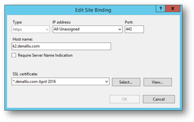This screenshot has height=122, width=194.
Task: Focus the Host name field k2.denallix.com
Action: point(61,46)
